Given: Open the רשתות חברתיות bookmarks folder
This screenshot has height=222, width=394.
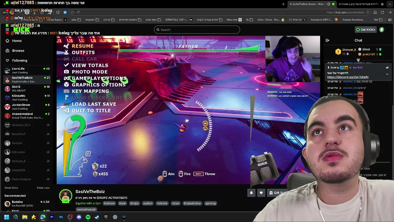Looking at the screenshot, I should click(130, 20).
